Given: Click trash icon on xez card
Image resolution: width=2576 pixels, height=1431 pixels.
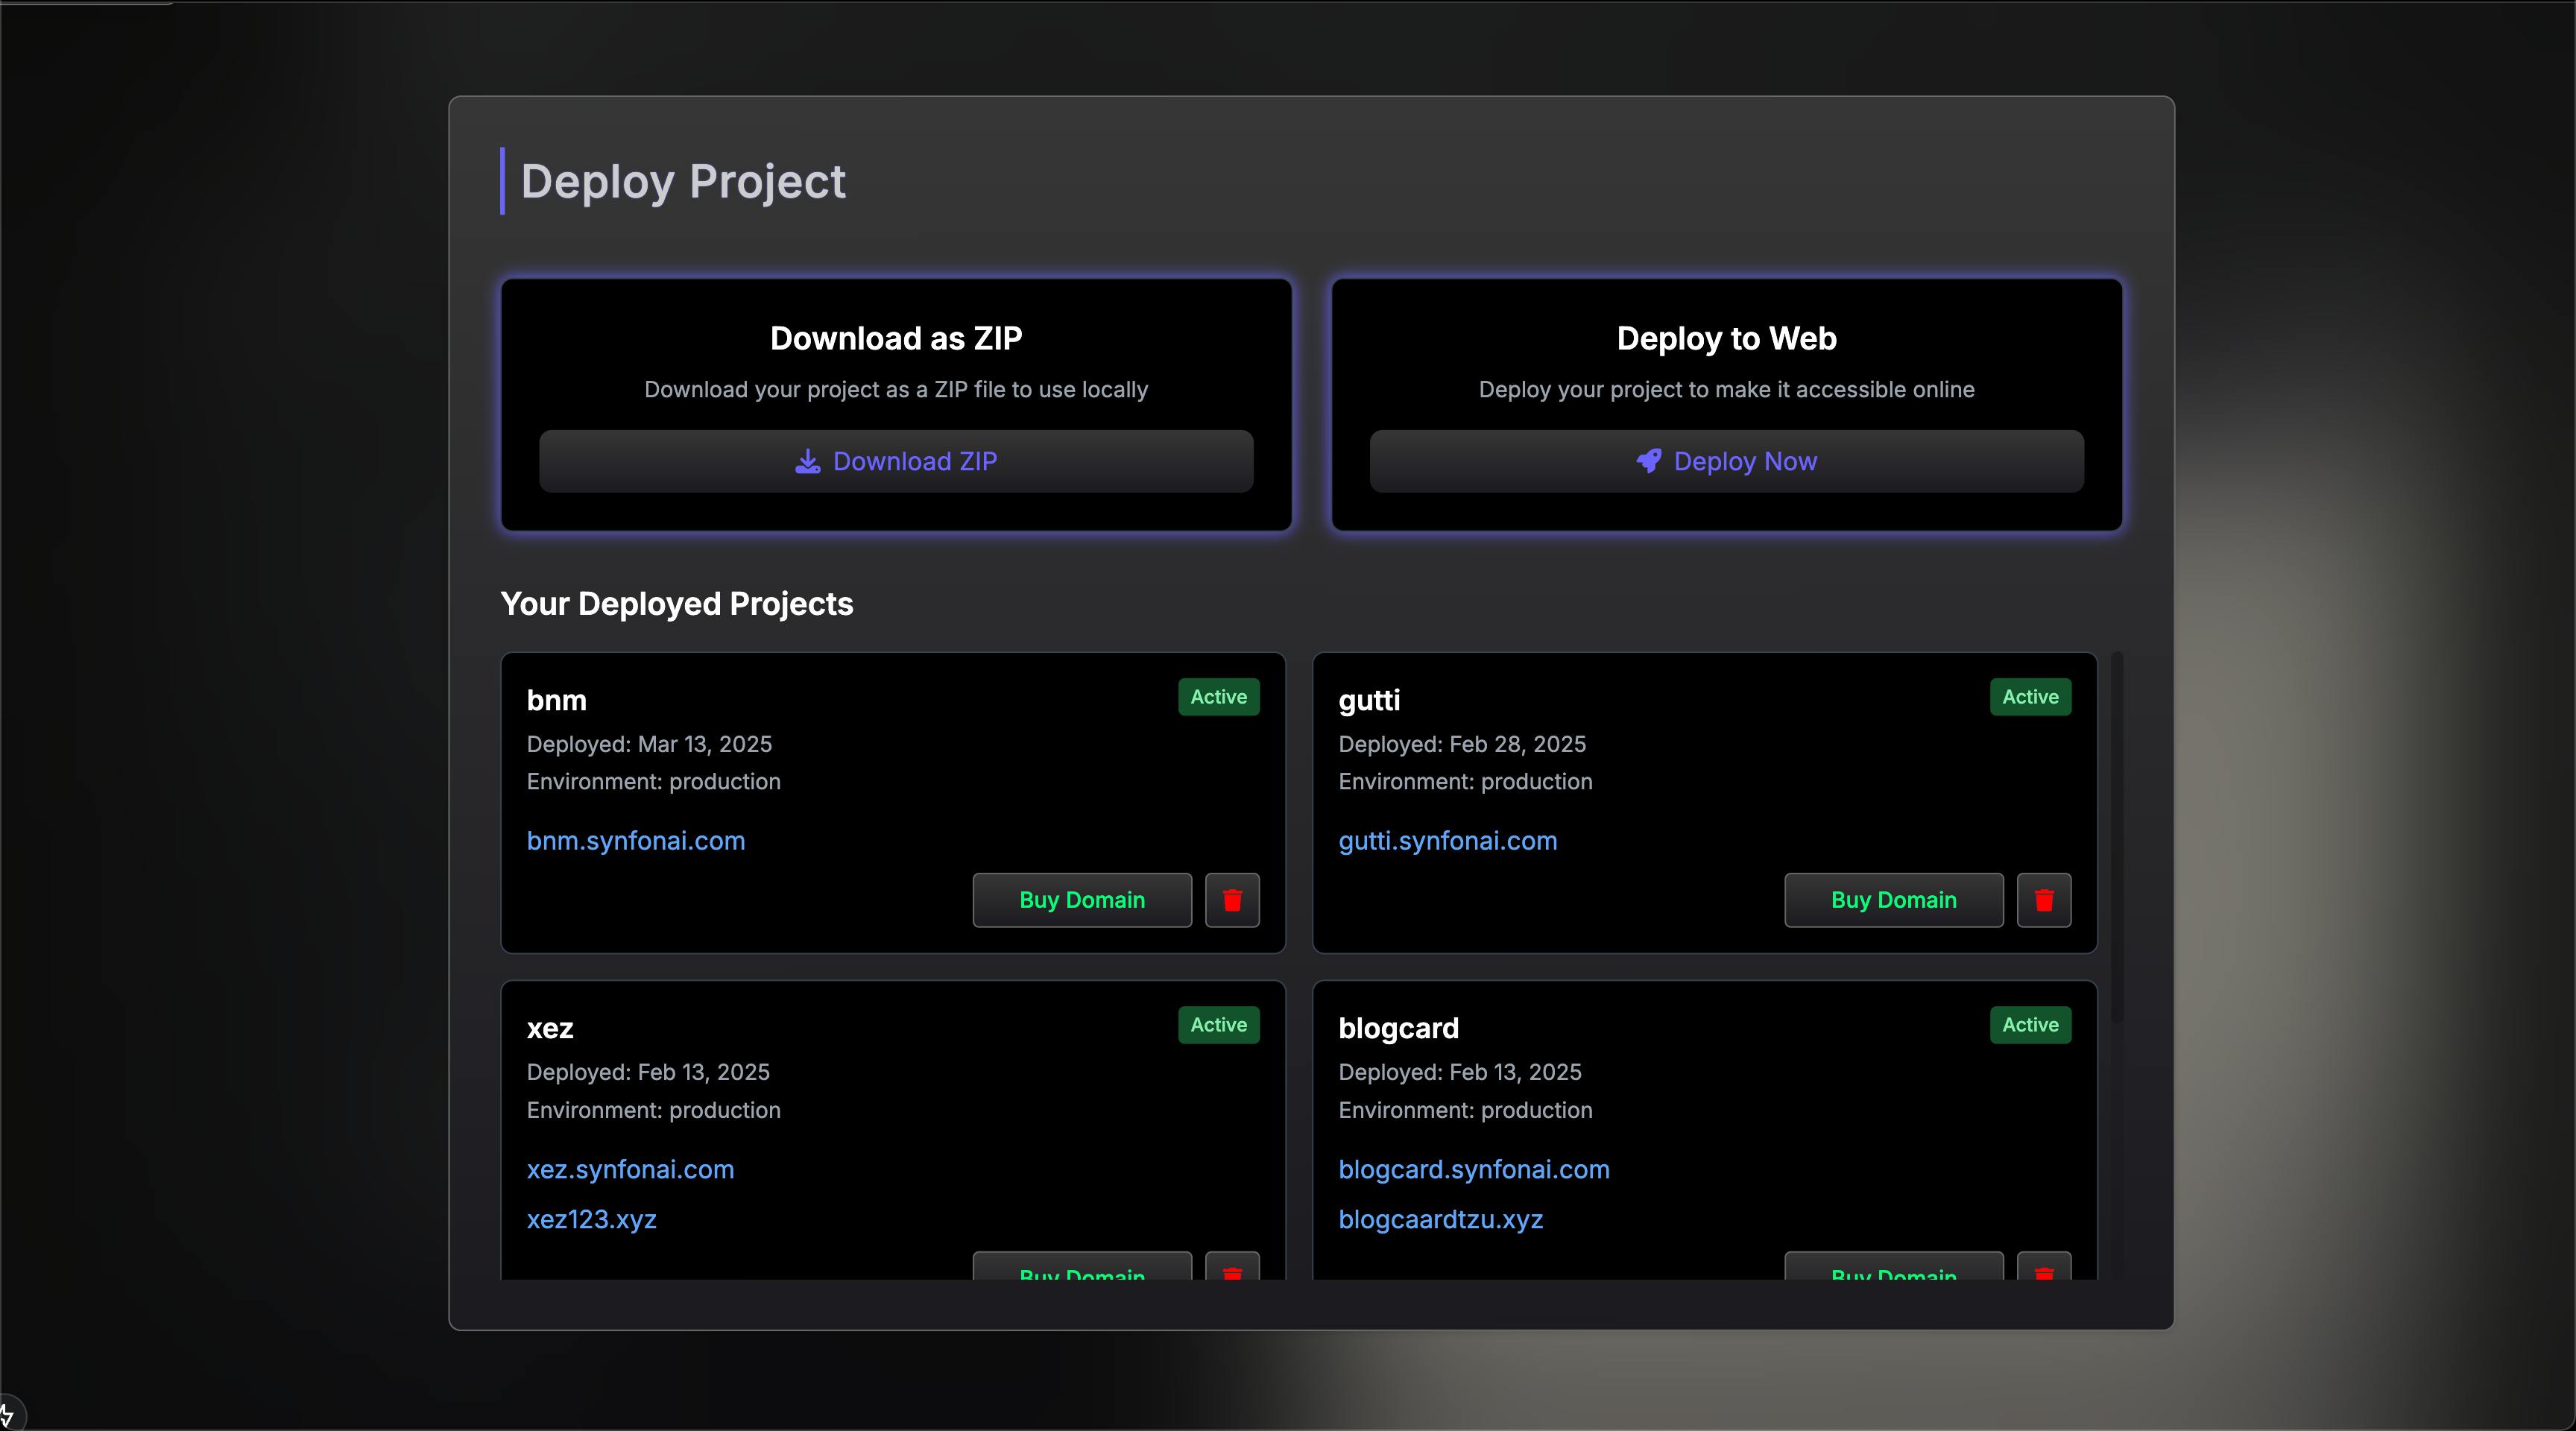Looking at the screenshot, I should pos(1232,1270).
